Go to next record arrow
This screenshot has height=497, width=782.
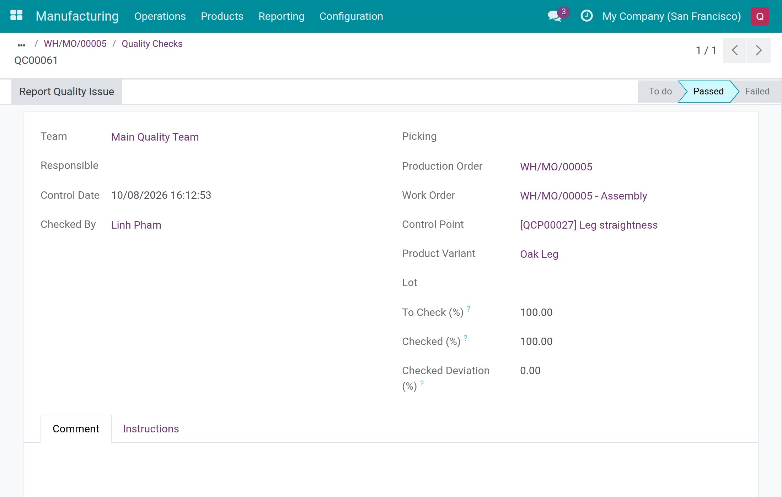(x=759, y=50)
